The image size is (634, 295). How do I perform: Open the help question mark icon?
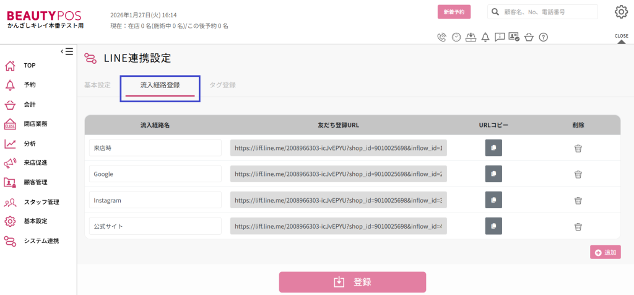point(543,37)
